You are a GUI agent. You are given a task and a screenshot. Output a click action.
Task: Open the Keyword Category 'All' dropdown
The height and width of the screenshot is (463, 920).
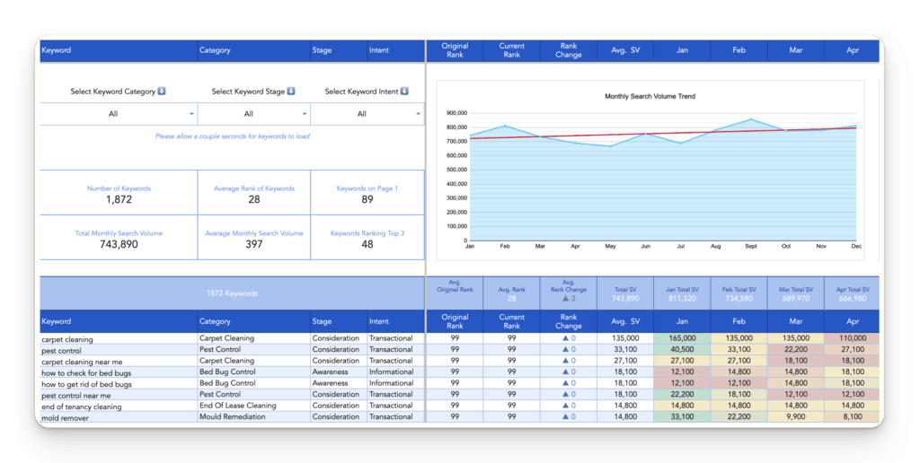[191, 114]
